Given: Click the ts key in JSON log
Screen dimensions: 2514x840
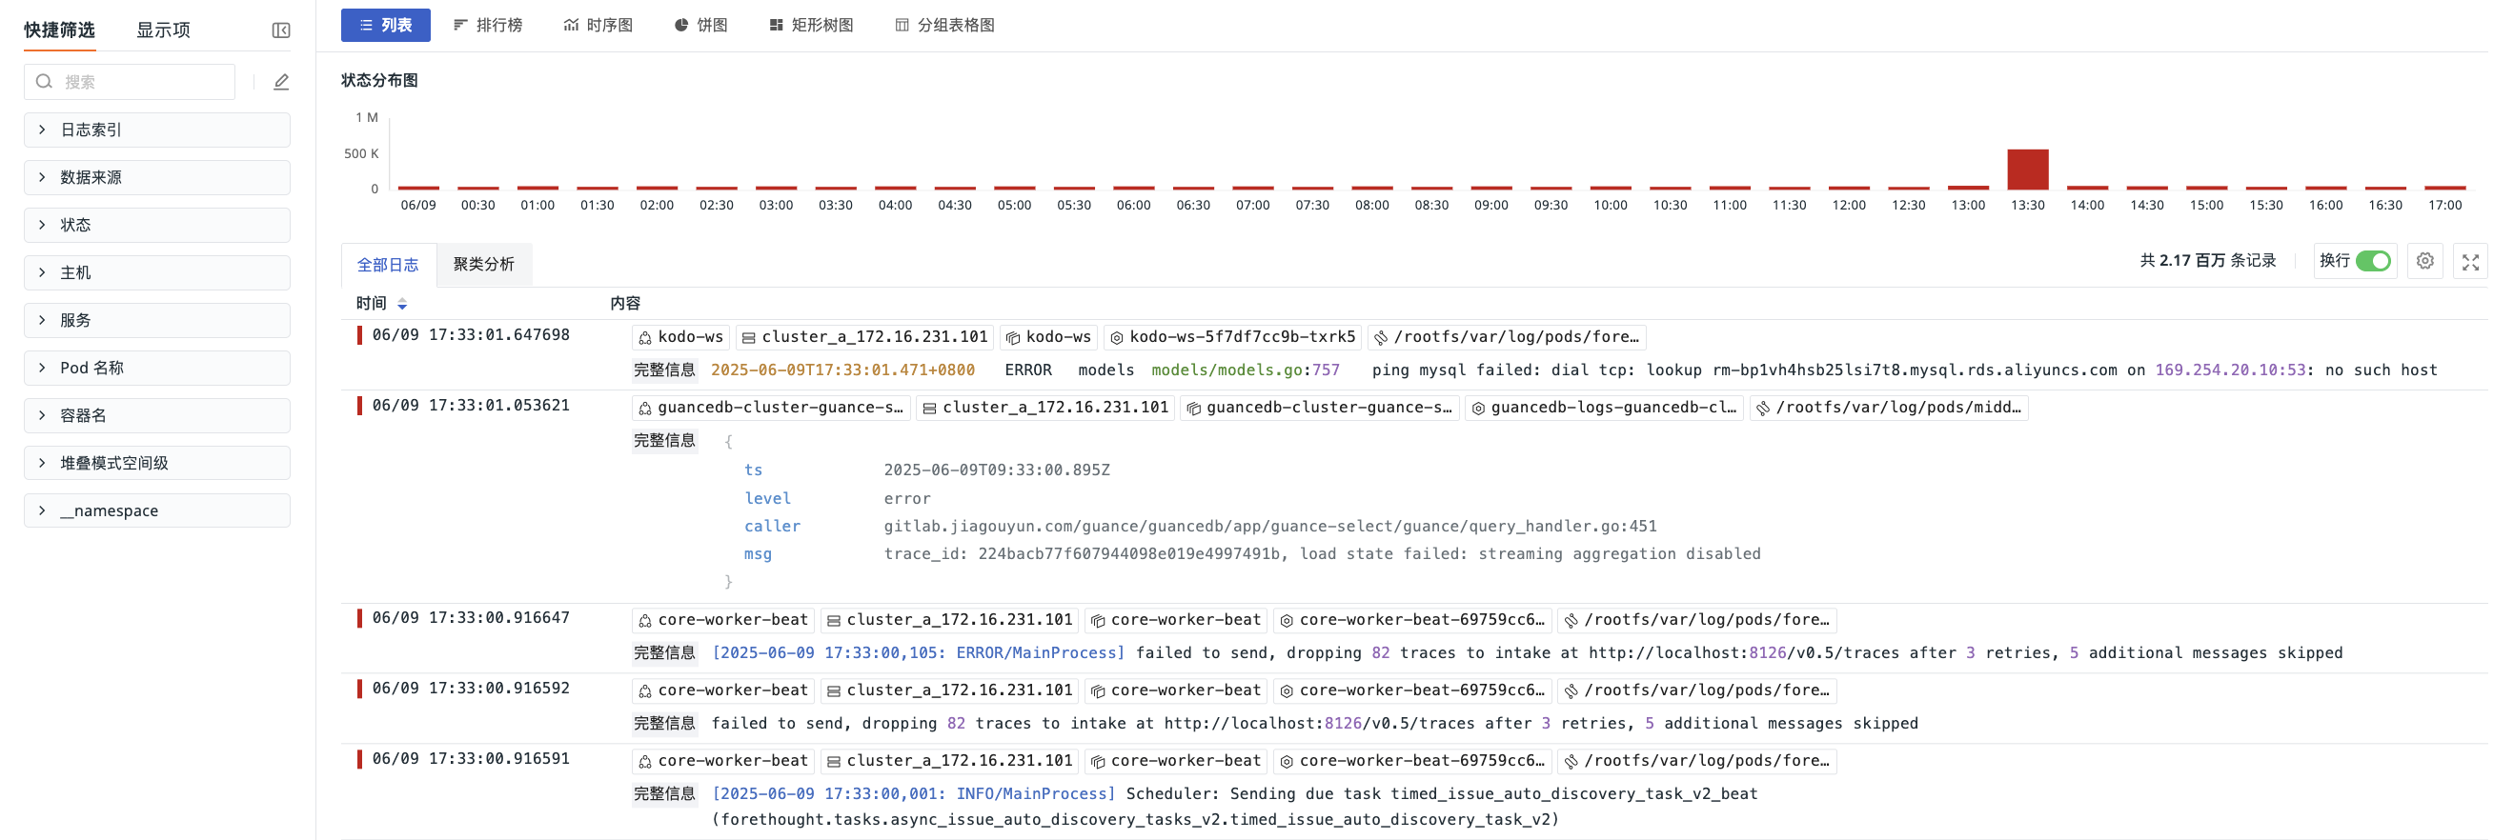Looking at the screenshot, I should (x=753, y=471).
